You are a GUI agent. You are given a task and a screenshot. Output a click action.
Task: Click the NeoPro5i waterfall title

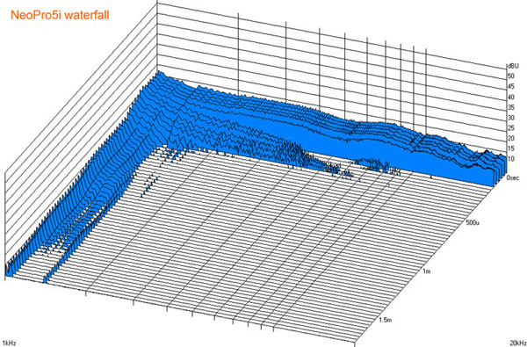(x=60, y=15)
